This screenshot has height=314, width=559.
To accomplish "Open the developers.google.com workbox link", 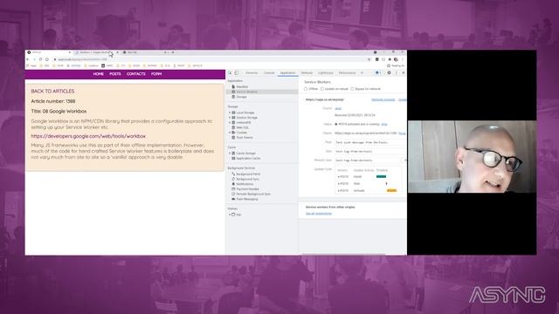I will tap(88, 136).
